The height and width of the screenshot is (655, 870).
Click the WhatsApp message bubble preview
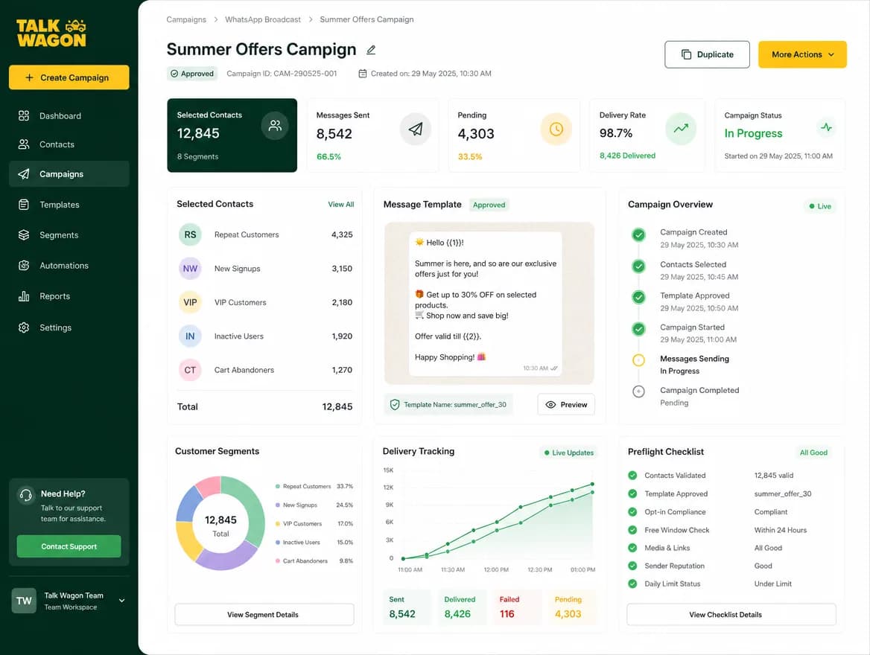pos(485,304)
